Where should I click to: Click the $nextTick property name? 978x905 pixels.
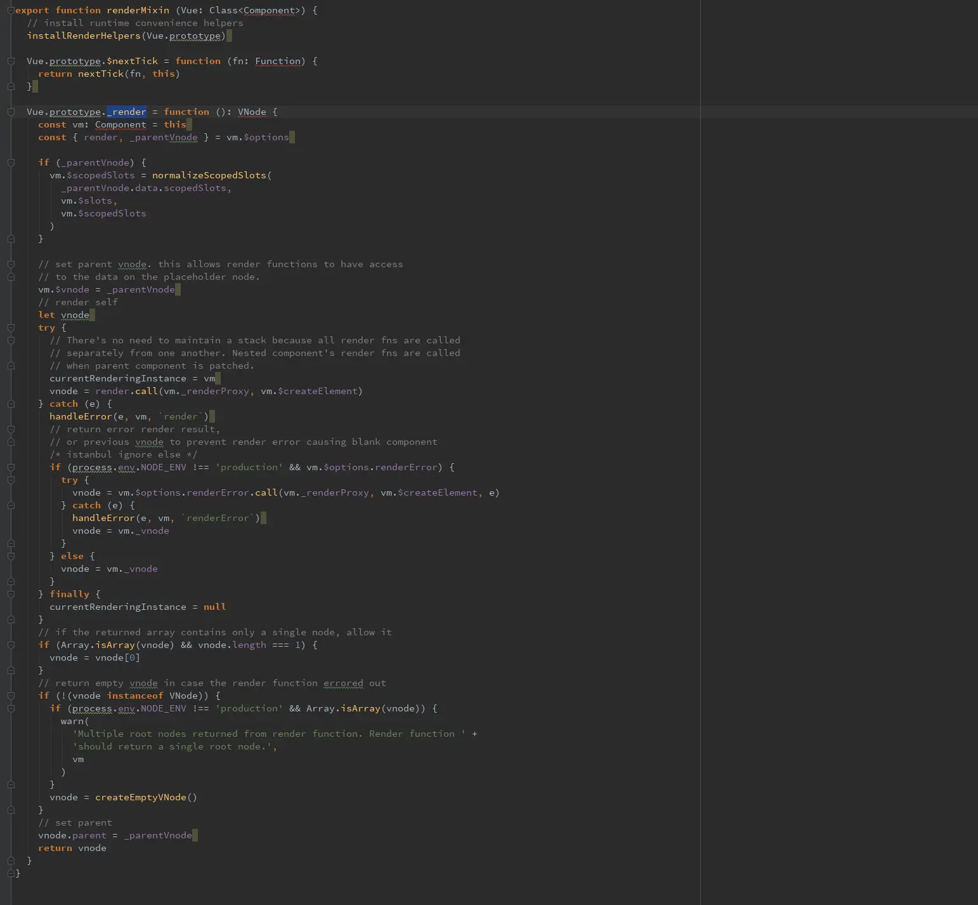(x=132, y=61)
